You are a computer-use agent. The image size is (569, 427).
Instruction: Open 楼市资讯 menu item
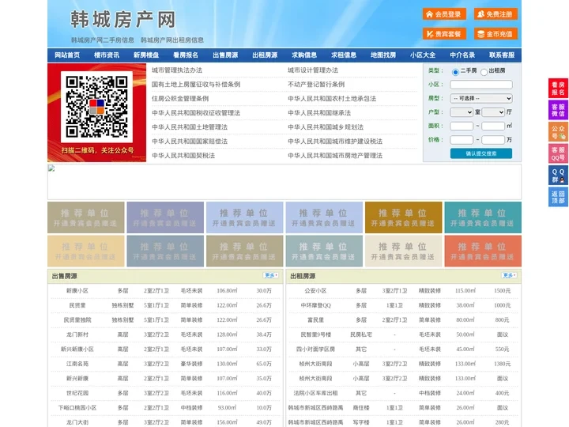click(x=107, y=55)
